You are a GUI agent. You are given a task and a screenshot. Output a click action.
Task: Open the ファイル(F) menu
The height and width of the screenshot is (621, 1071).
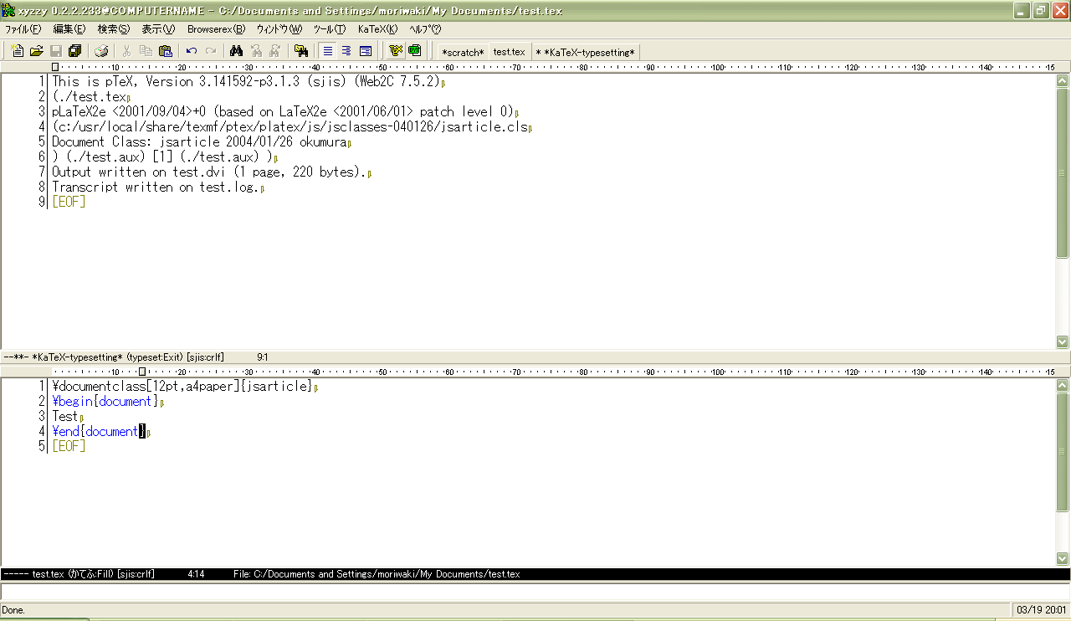[23, 28]
